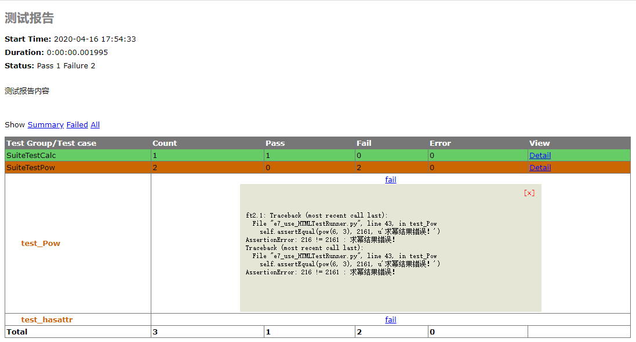Image resolution: width=636 pixels, height=342 pixels.
Task: Click the Total count value 3
Action: coord(155,332)
